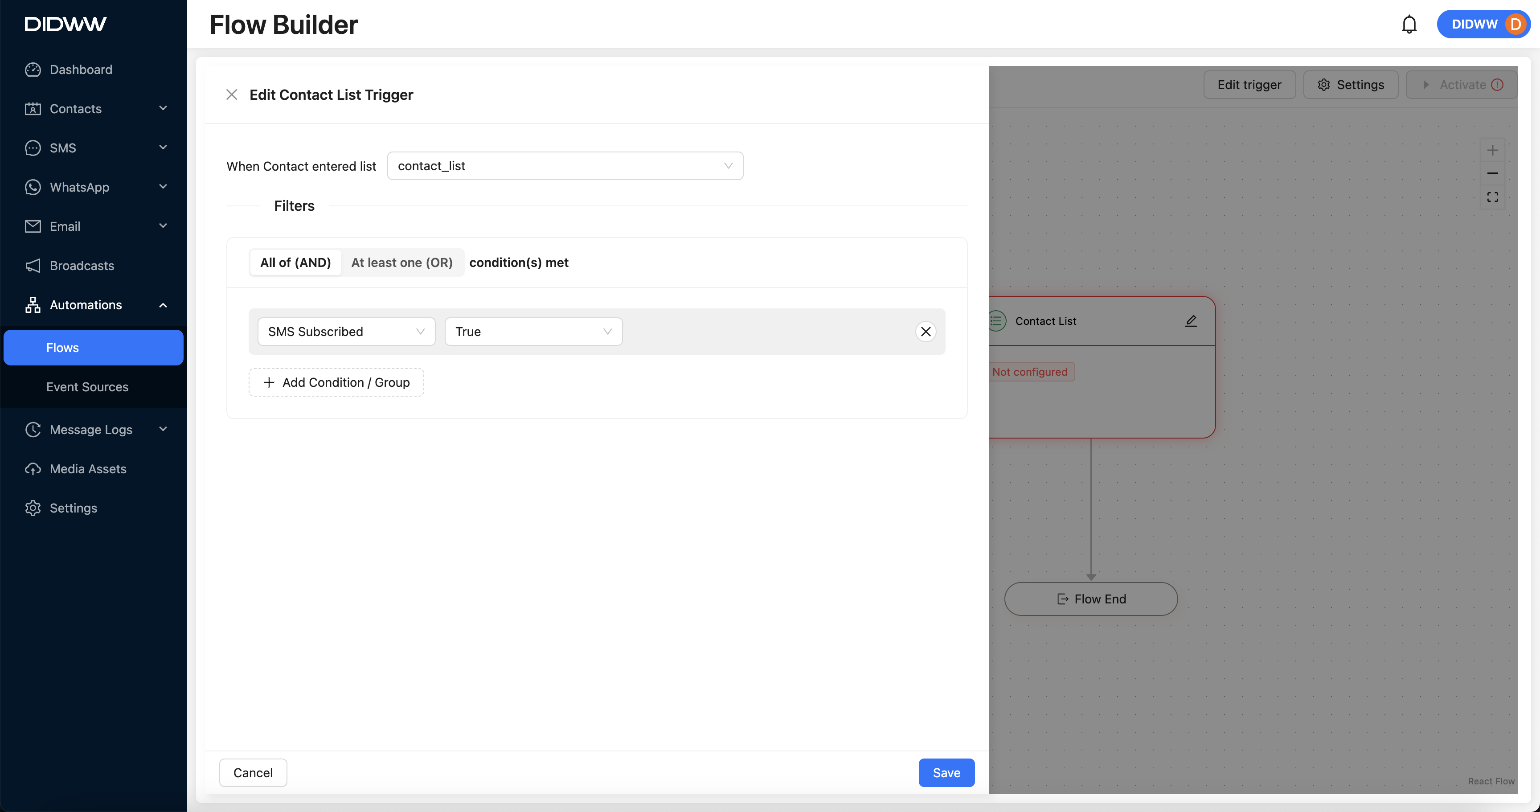The image size is (1540, 812).
Task: Remove the SMS Subscribed condition row
Action: point(925,331)
